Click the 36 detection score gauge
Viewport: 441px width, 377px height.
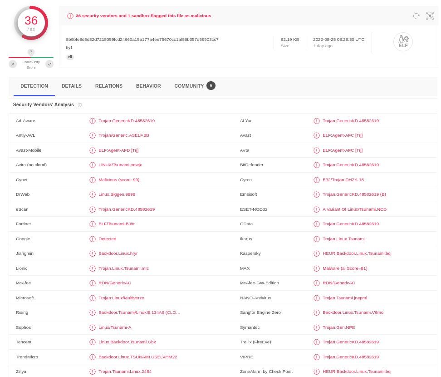click(x=31, y=23)
